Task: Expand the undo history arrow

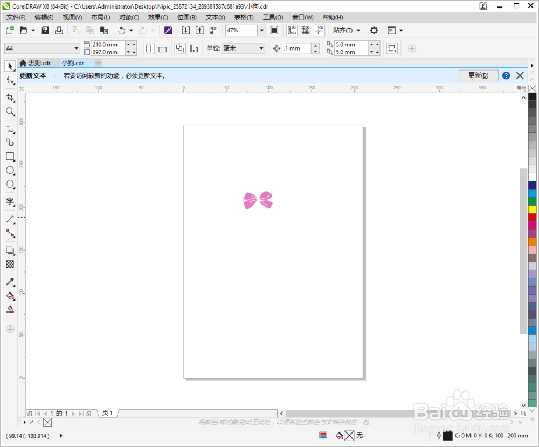Action: click(131, 31)
